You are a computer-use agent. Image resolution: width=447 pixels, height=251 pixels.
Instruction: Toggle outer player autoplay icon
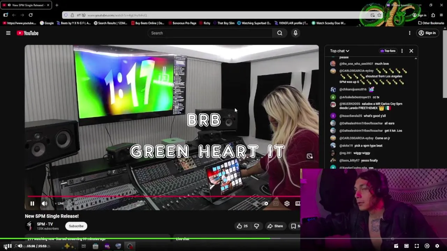pos(427,246)
